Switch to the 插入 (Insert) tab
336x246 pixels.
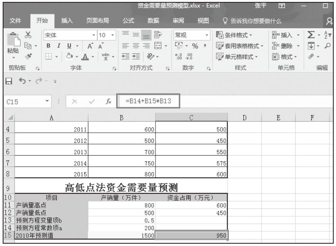tap(68, 20)
